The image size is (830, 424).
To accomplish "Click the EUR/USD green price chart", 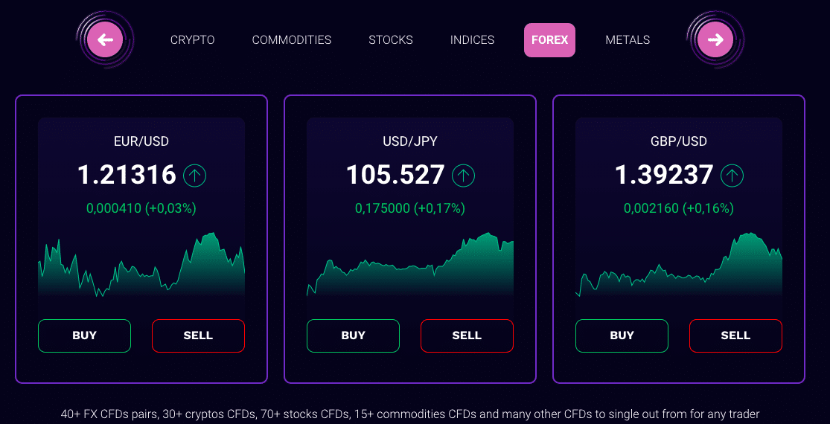I will [141, 264].
